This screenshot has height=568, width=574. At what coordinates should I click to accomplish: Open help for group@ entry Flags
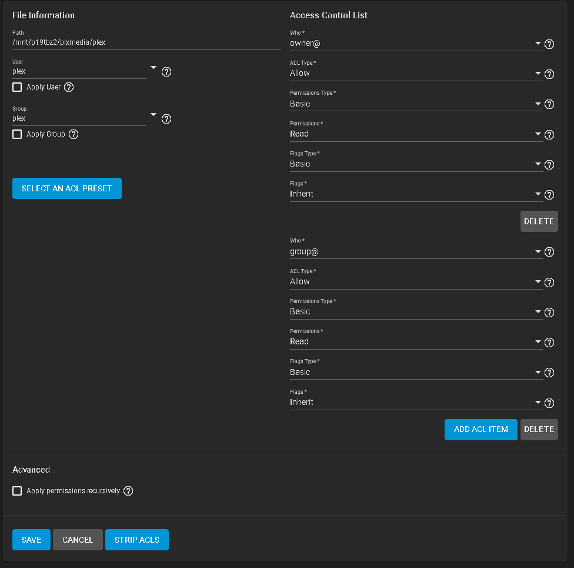(549, 403)
